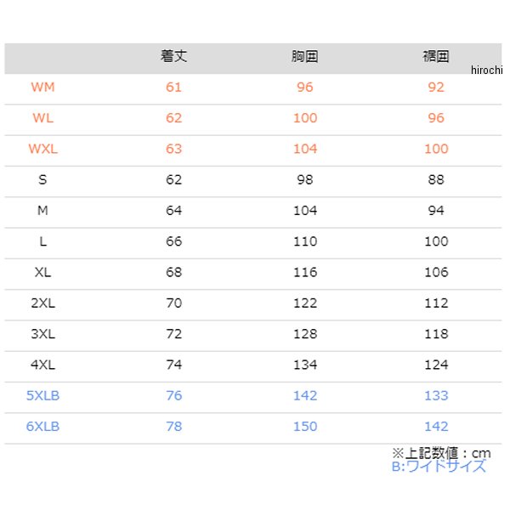Select the WM size row label
The height and width of the screenshot is (510, 510).
click(x=42, y=88)
